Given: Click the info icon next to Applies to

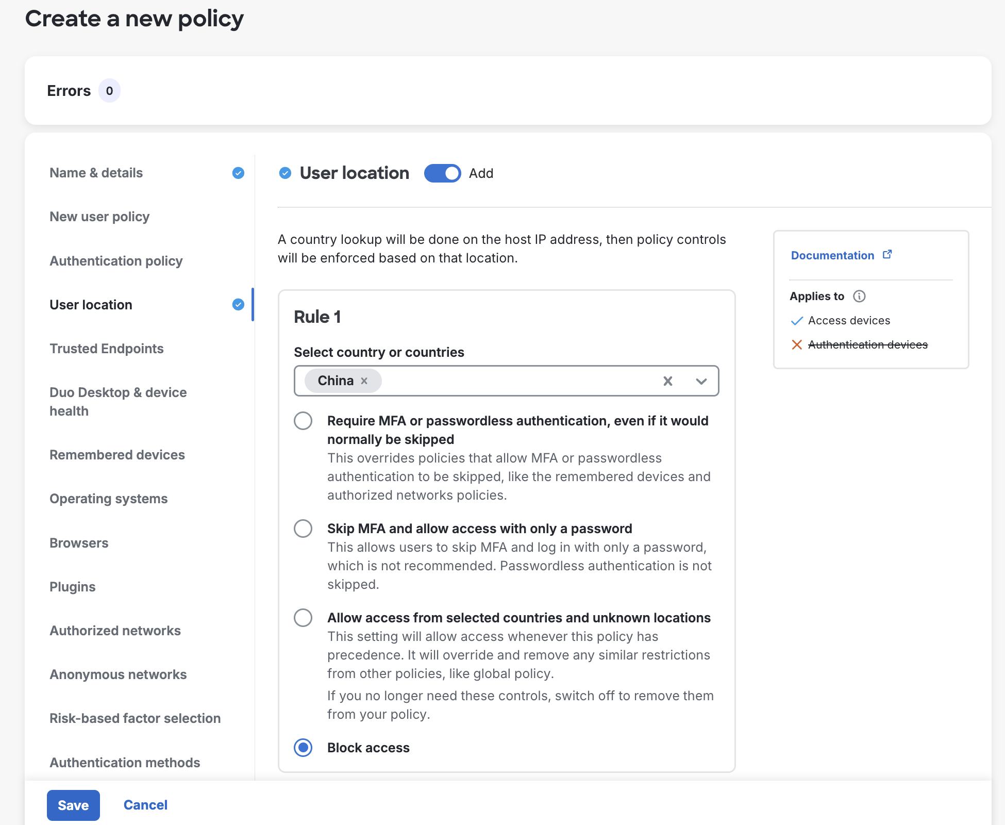Looking at the screenshot, I should (859, 296).
